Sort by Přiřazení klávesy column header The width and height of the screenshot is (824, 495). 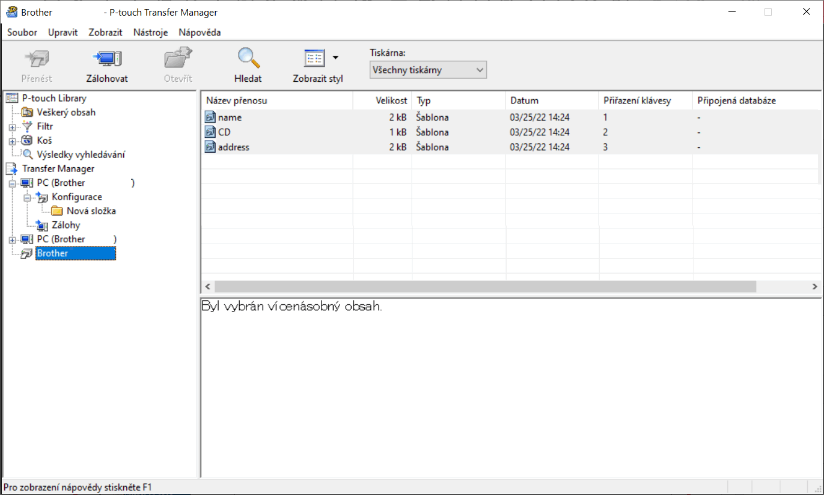(x=645, y=100)
